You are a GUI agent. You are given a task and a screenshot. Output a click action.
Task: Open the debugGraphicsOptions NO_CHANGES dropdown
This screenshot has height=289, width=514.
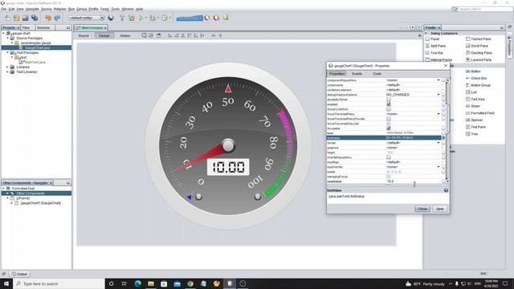click(x=413, y=95)
